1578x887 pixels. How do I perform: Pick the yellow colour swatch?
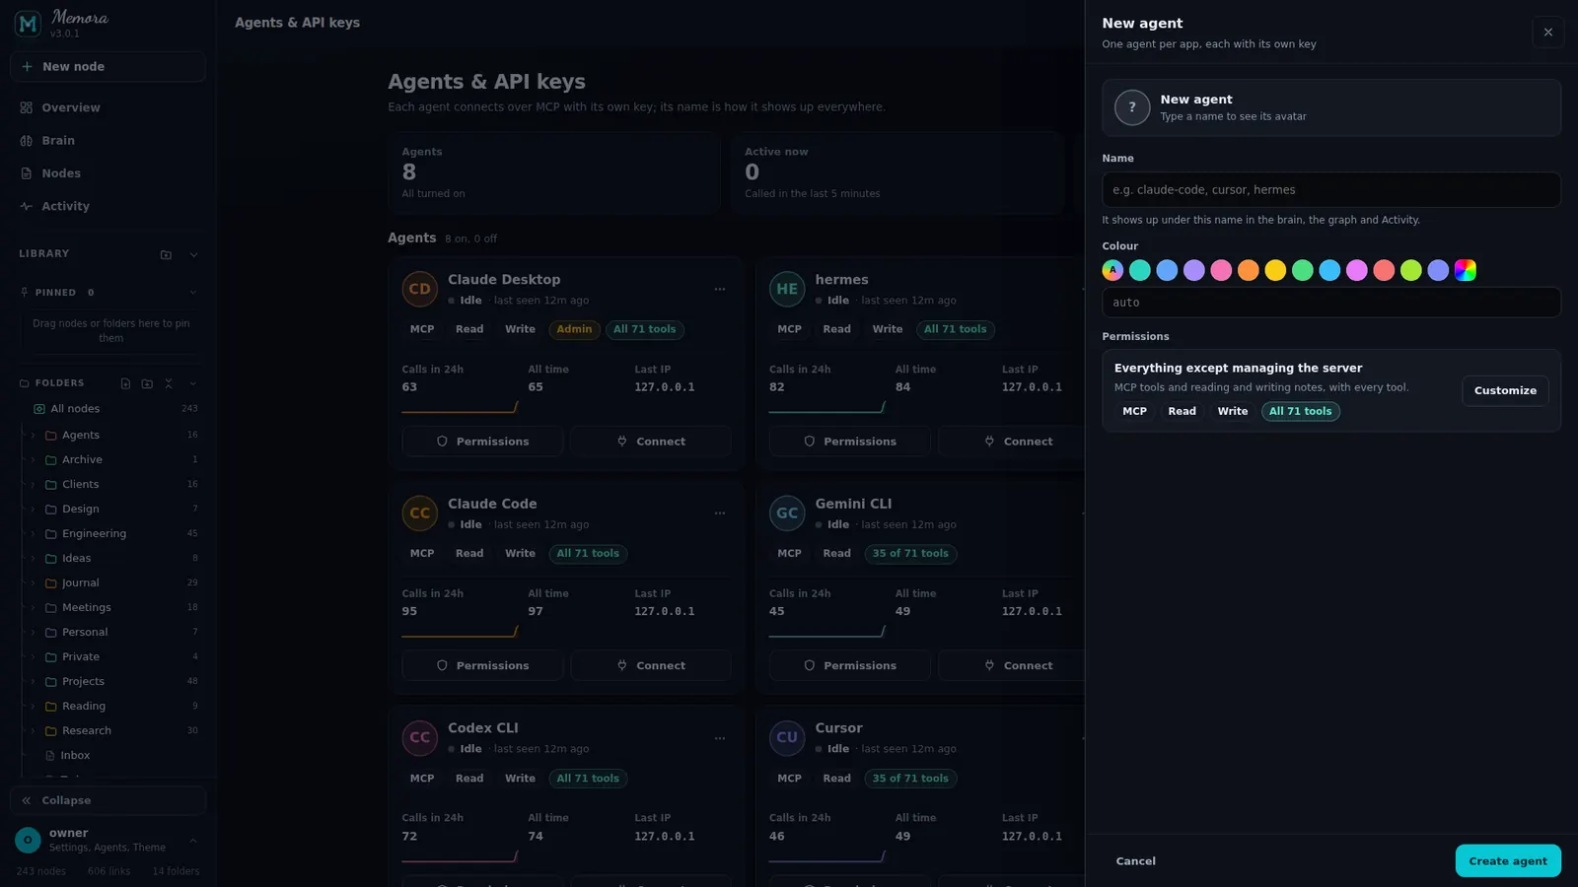tap(1275, 270)
